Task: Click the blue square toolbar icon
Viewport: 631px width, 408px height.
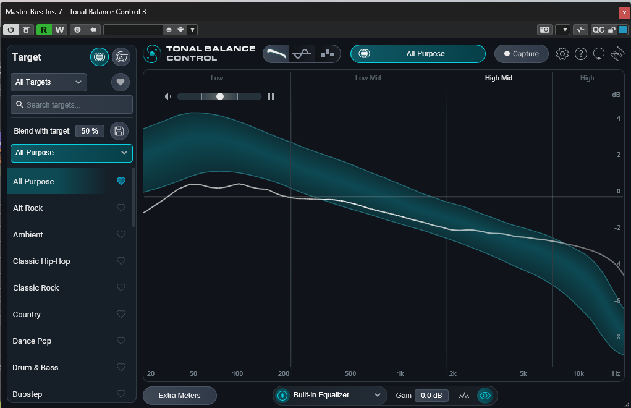Action: [x=622, y=30]
